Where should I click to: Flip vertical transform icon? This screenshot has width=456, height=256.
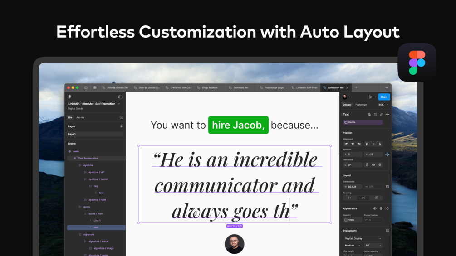coord(380,165)
